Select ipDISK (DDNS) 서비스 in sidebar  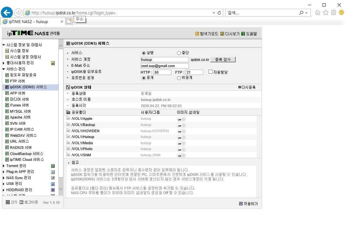[x=26, y=87]
